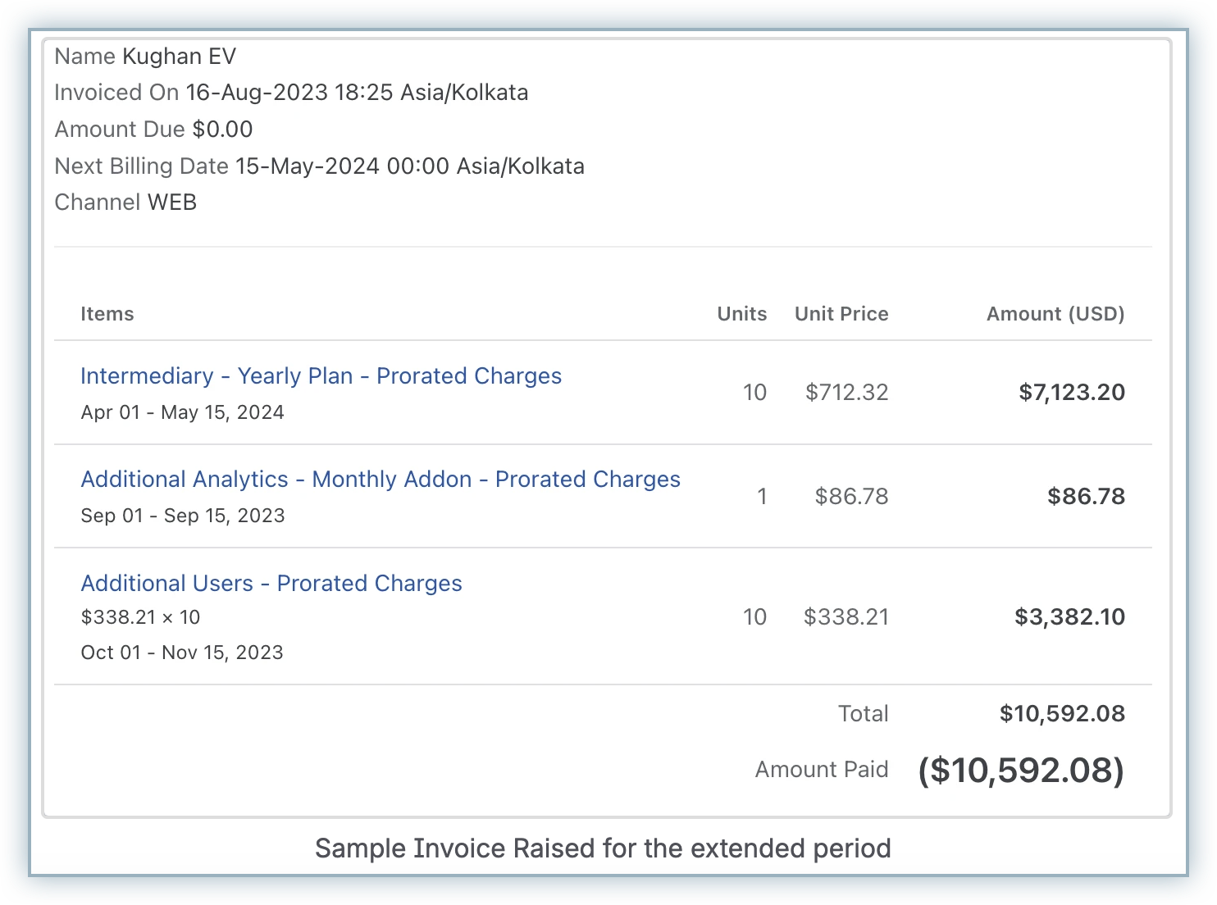The image size is (1217, 905).
Task: Open the Intermediary Yearly Plan Prorated Charges link
Action: point(321,376)
